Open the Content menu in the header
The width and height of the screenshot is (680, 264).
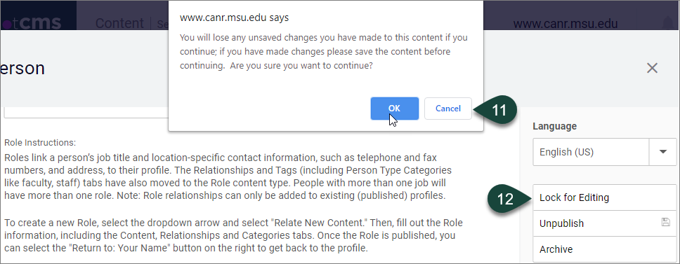(119, 23)
